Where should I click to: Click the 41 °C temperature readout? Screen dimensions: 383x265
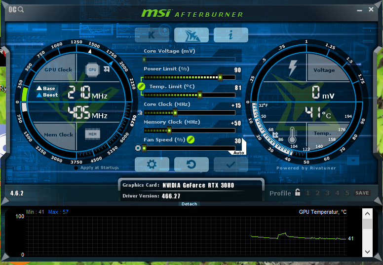pos(318,113)
